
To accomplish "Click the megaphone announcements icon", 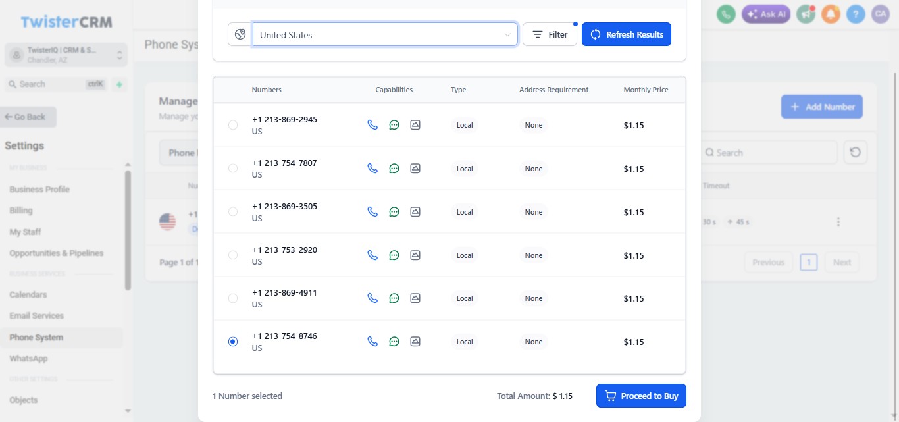I will [x=806, y=14].
